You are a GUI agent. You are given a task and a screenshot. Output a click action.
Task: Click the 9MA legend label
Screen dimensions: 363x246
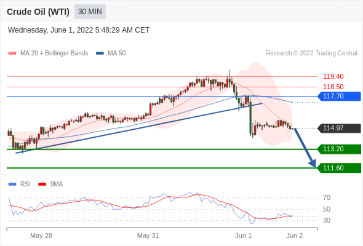tap(57, 184)
